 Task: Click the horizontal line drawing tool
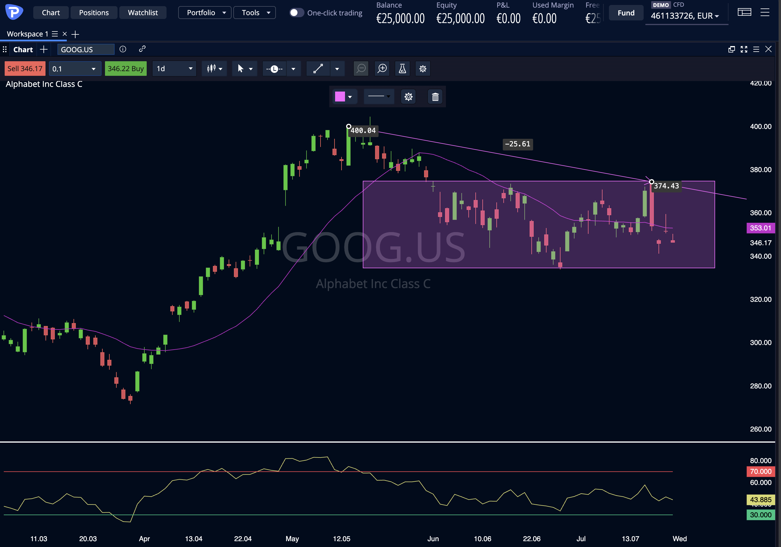tap(274, 69)
